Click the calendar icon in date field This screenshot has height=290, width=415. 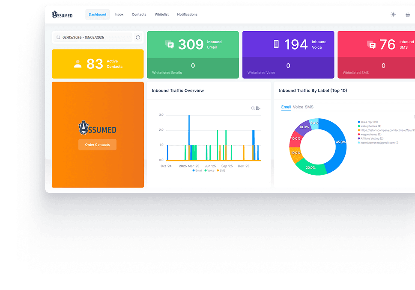coord(58,38)
